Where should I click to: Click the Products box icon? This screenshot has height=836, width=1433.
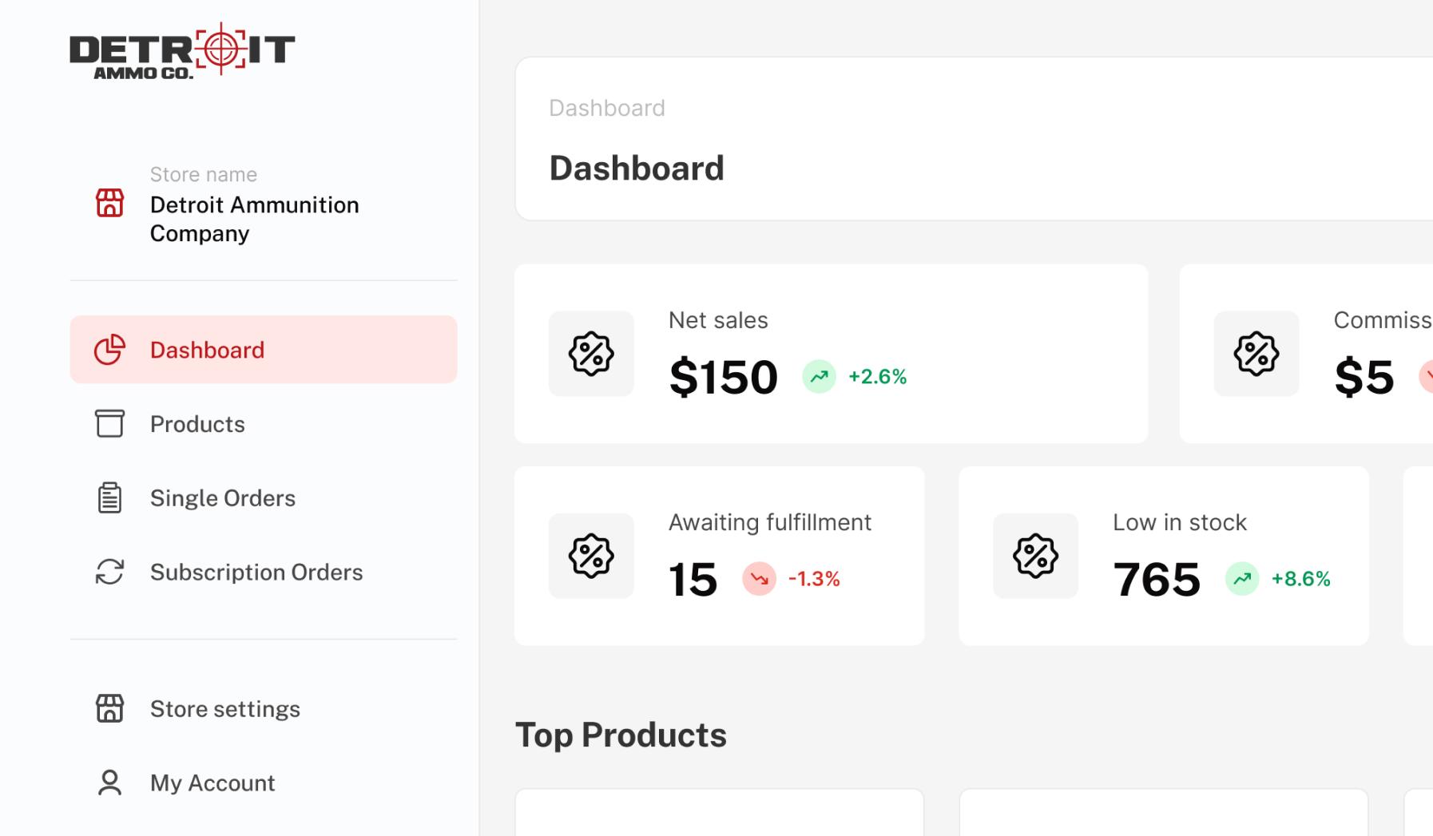coord(110,423)
